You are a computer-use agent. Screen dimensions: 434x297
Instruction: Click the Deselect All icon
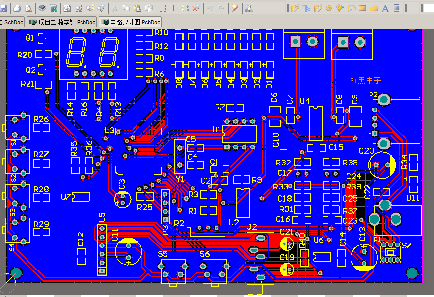185,8
